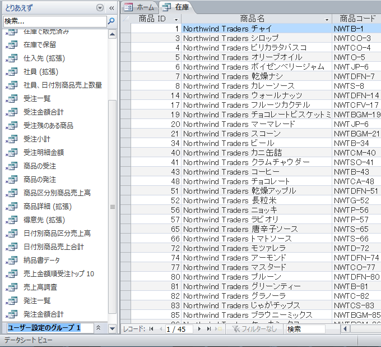The width and height of the screenshot is (381, 347).
Task: Select the 受注残のある商品 query icon
Action: pos(12,126)
